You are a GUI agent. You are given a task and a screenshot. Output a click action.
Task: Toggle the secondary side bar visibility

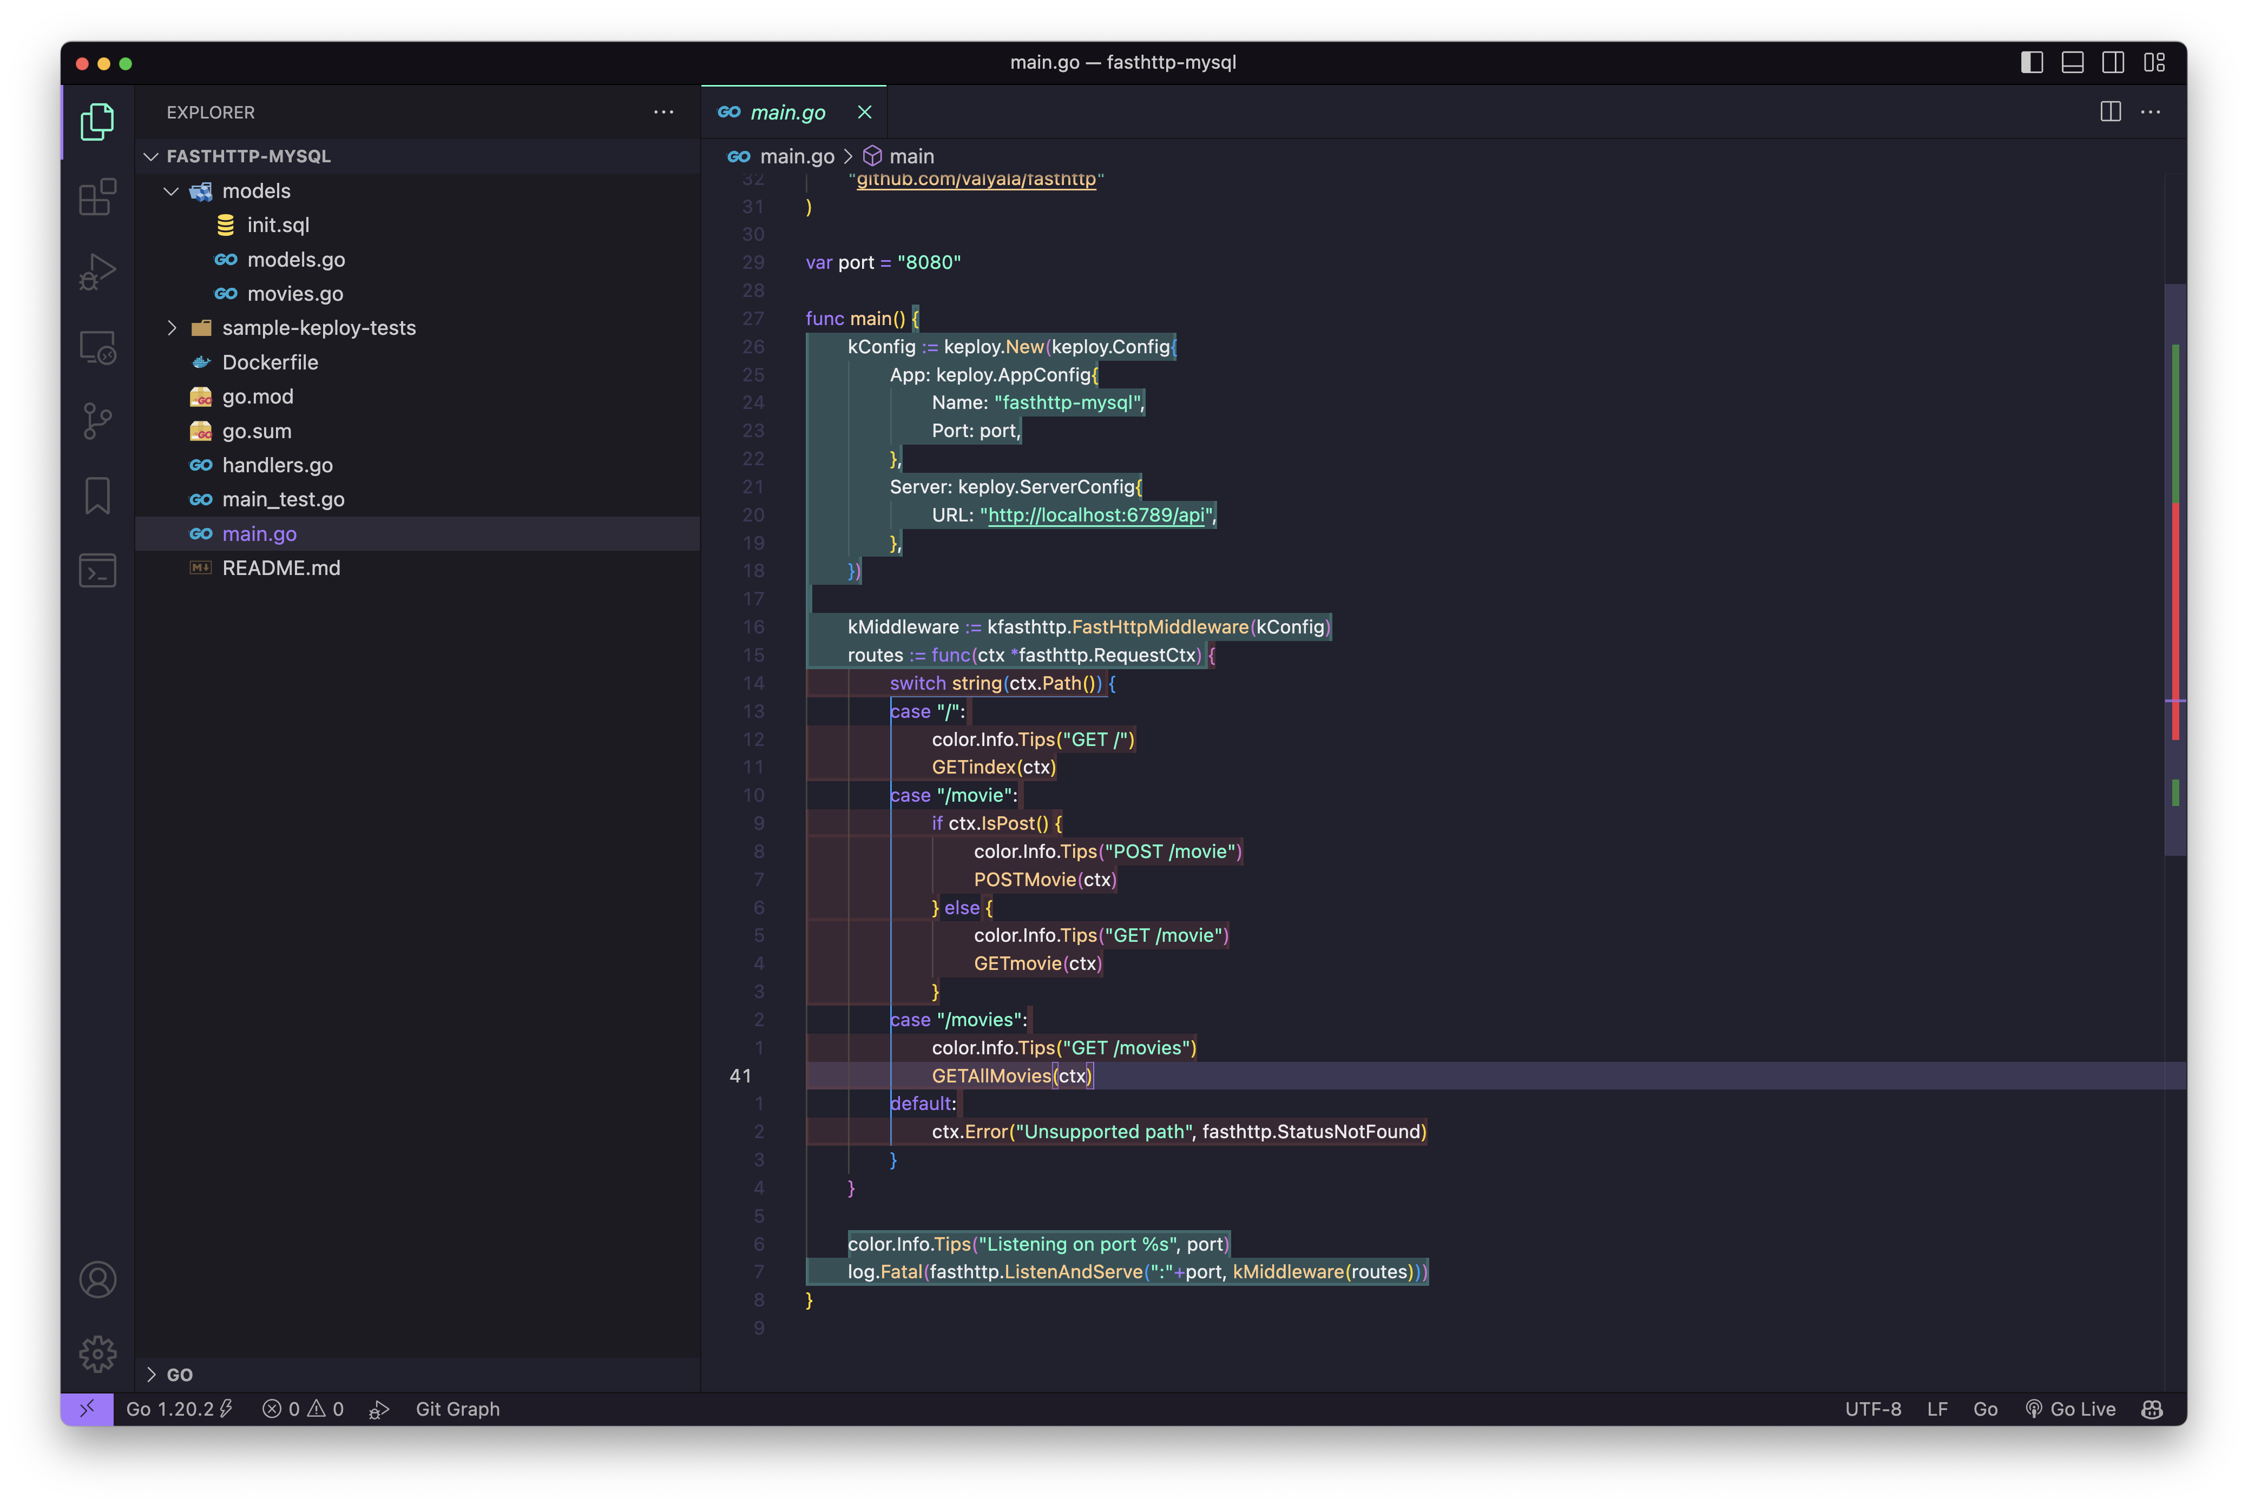click(2113, 62)
